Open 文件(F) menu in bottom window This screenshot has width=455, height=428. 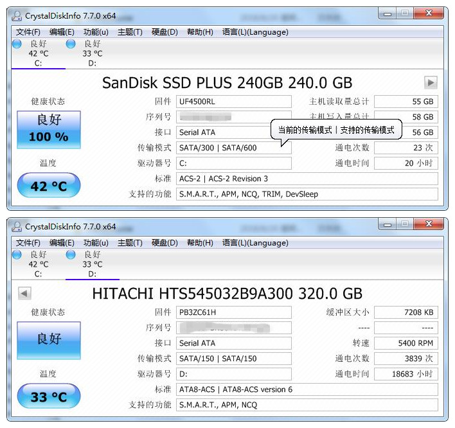[x=28, y=242]
